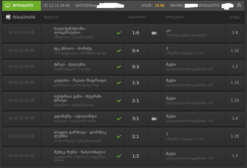Click the monitor icon beside მოგებული
Screen dimensions: 247x168
pyautogui.click(x=8, y=5)
